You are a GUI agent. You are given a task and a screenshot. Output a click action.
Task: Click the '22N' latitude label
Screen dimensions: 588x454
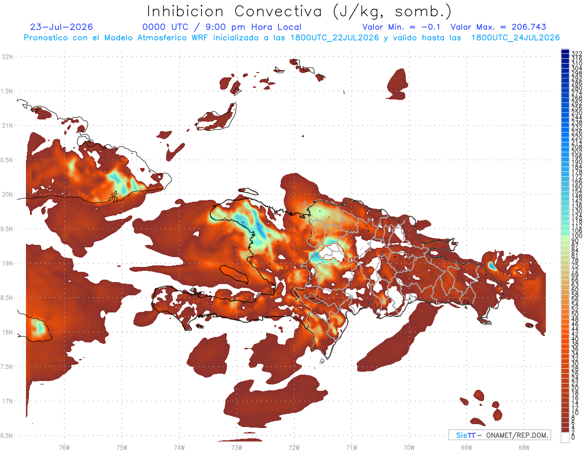pos(7,57)
